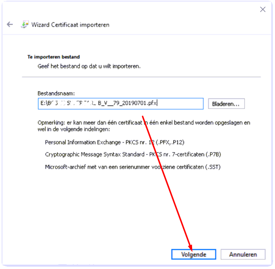The width and height of the screenshot is (275, 269).
Task: Click the Microsoft-archief .SST format line
Action: pos(133,167)
